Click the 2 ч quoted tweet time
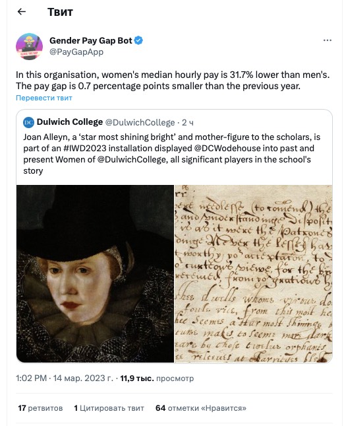Viewport: 344px width, 426px height. pos(188,123)
